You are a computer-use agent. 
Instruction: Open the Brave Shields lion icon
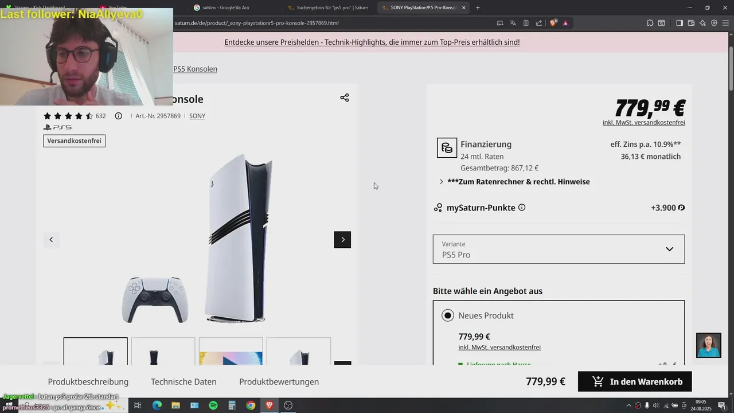[553, 23]
